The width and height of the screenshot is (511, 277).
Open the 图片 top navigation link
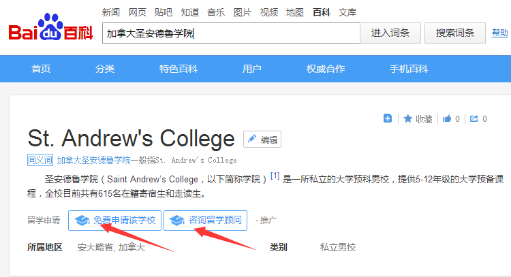click(x=243, y=12)
